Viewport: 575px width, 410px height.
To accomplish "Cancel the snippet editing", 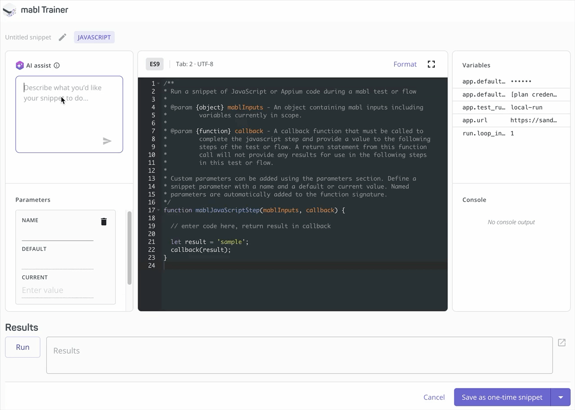I will point(434,397).
